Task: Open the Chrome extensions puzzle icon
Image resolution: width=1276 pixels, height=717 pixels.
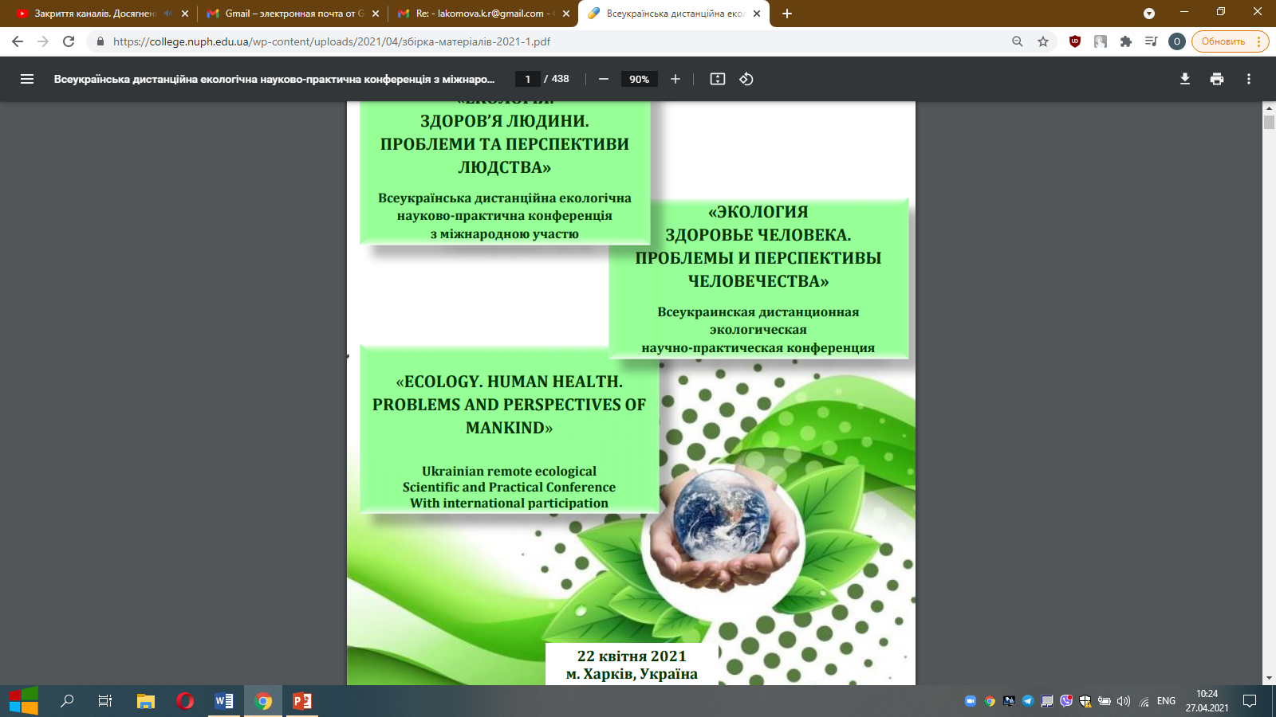Action: click(x=1126, y=41)
